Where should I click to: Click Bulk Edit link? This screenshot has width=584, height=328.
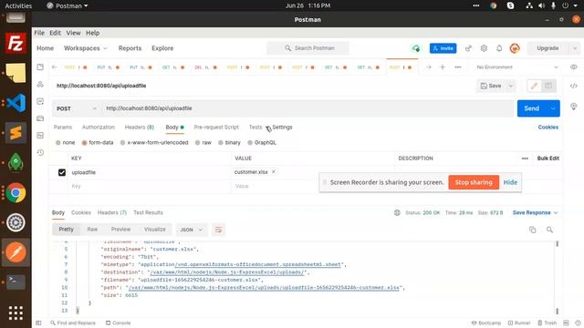(x=547, y=159)
